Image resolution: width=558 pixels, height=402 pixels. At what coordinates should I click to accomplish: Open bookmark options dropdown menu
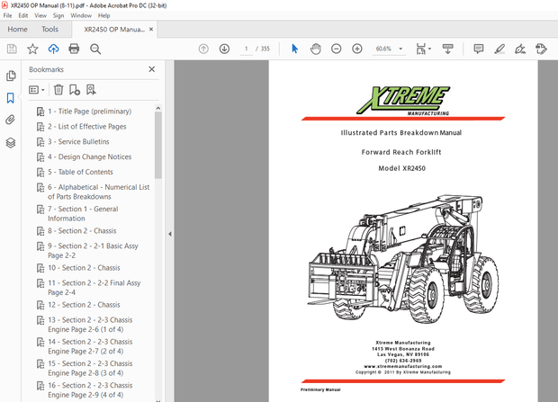[x=37, y=90]
